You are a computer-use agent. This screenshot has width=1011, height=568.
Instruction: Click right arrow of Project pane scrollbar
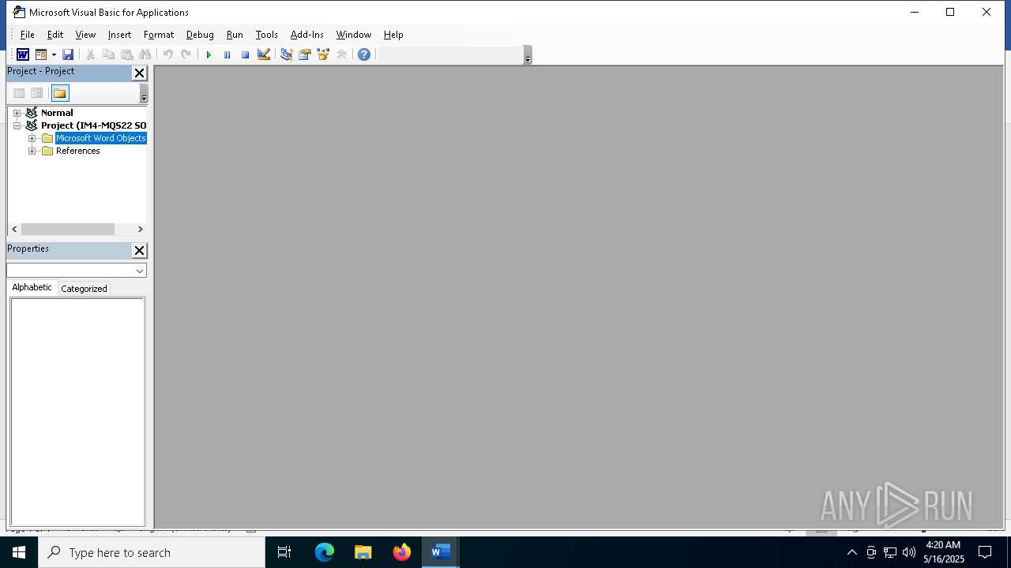(x=140, y=229)
